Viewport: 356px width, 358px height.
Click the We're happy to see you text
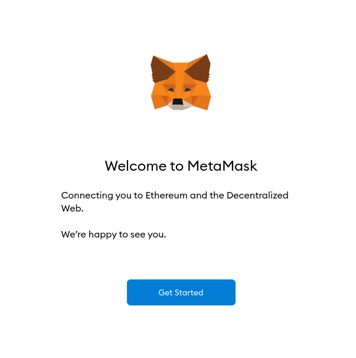click(113, 235)
